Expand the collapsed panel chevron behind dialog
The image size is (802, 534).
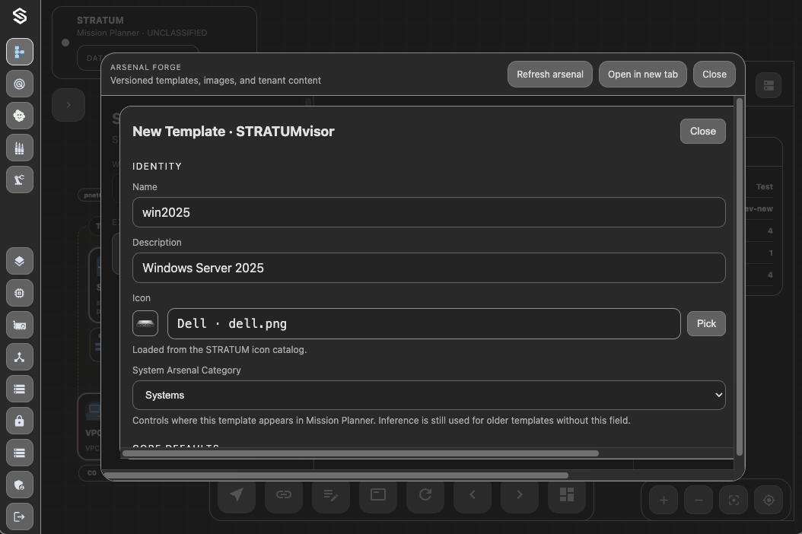(68, 105)
